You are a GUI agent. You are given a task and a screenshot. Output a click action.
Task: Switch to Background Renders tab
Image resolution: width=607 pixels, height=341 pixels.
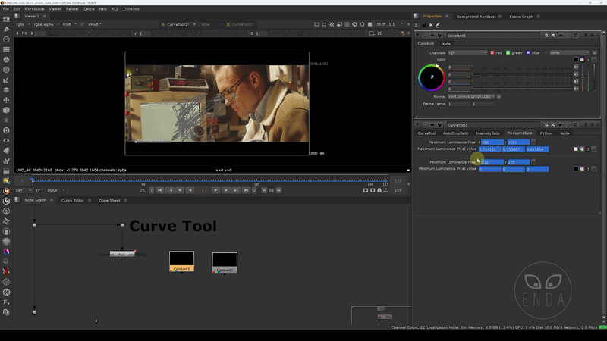click(476, 17)
